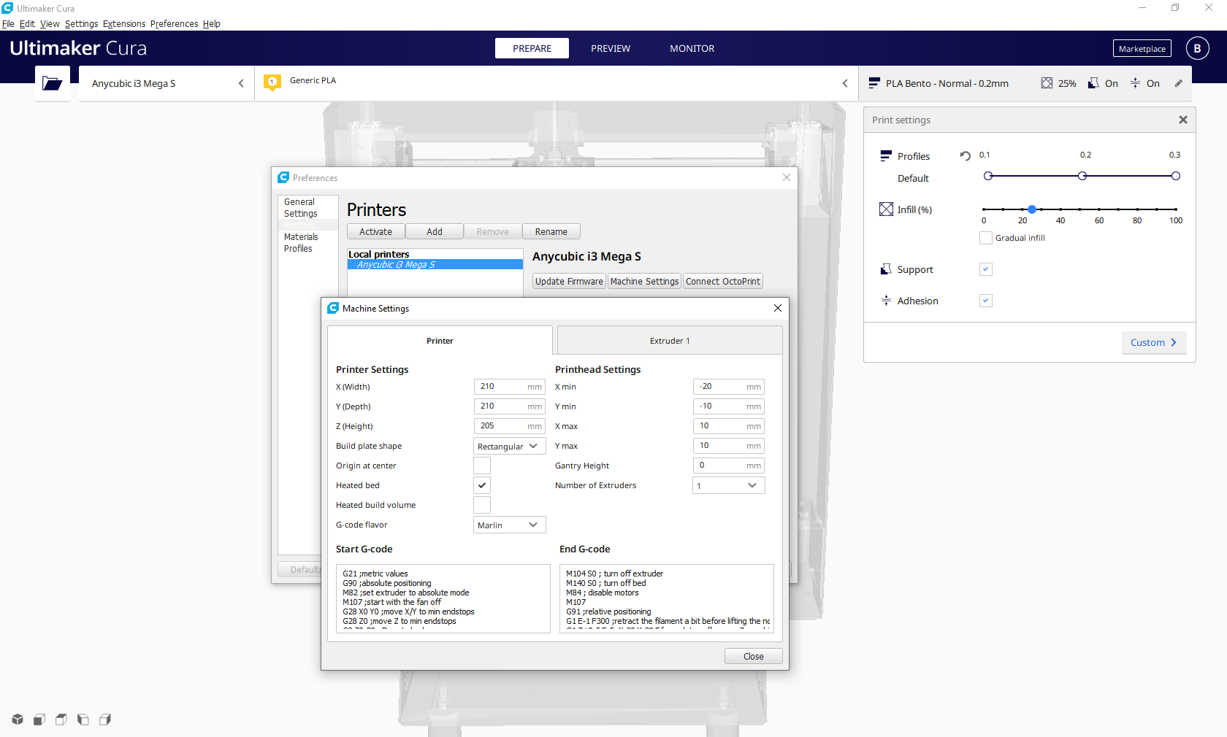Open the Help menu
Image resolution: width=1227 pixels, height=737 pixels.
click(211, 23)
